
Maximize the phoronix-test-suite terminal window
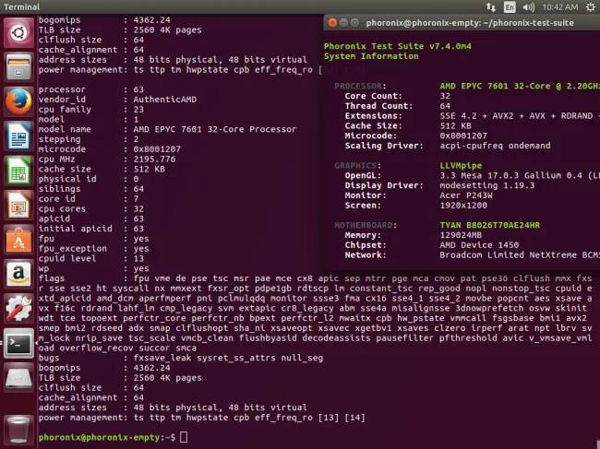(354, 22)
